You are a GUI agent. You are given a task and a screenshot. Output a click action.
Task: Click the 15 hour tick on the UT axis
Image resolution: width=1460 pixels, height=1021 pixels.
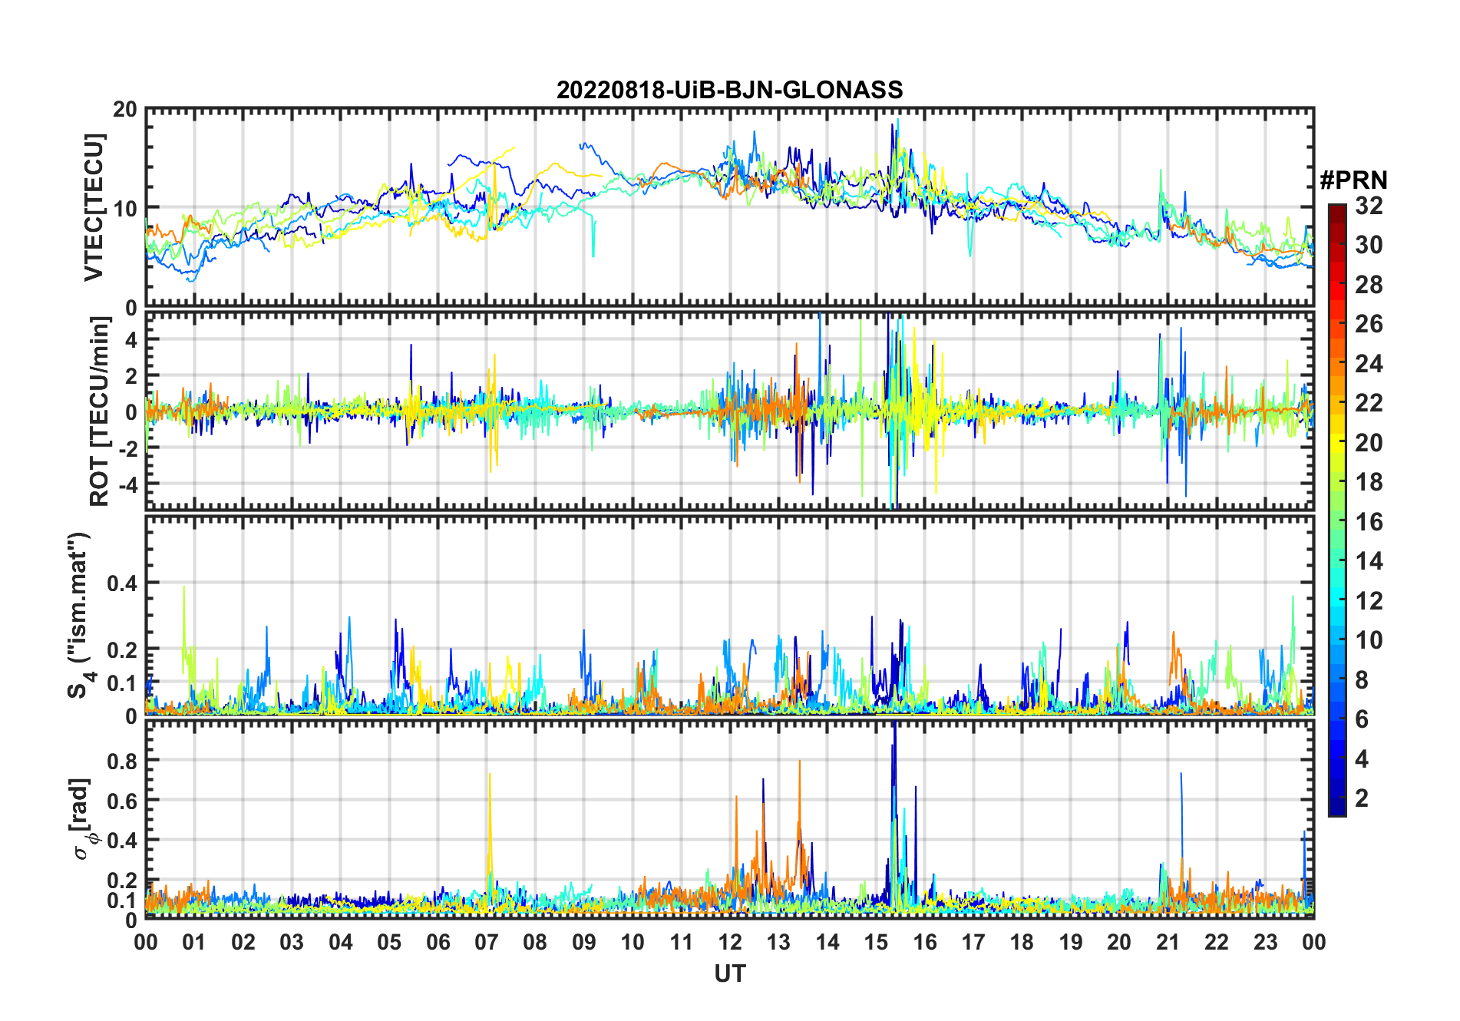click(876, 943)
